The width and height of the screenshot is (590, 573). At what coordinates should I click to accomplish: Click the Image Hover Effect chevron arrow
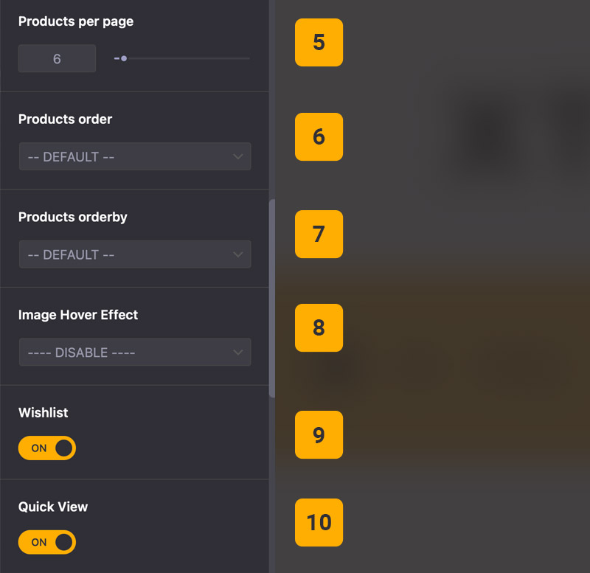pos(237,353)
